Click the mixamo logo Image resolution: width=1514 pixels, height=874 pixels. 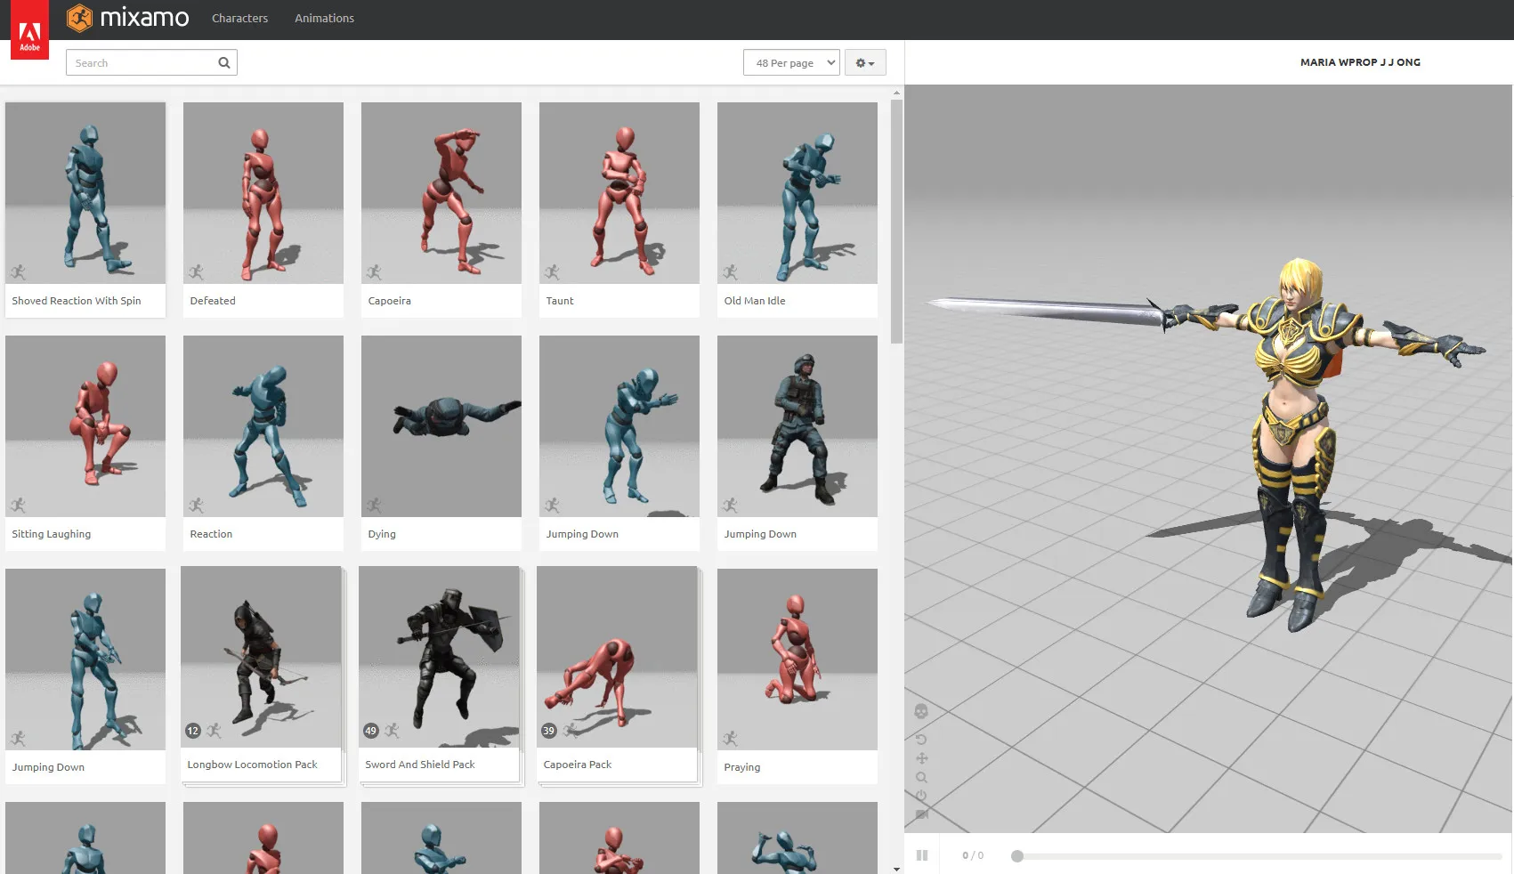[x=128, y=18]
